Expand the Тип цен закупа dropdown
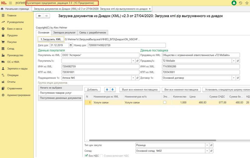Screen dimensions: 250x158 tap(207, 145)
